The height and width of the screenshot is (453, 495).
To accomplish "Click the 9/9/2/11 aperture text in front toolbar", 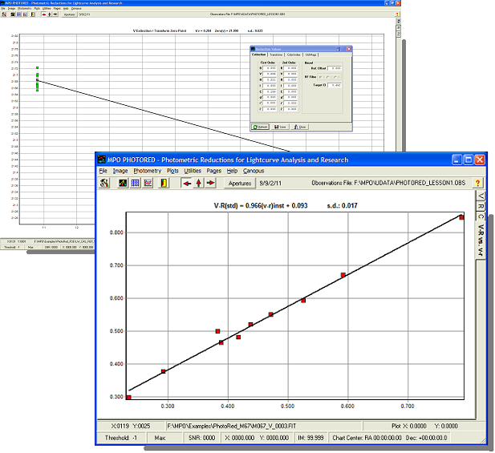I will [x=270, y=184].
